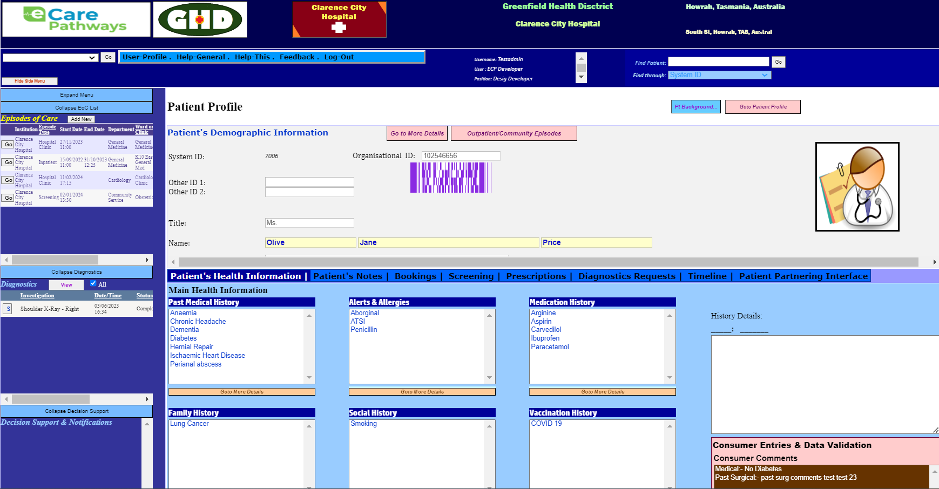Collapse the EoC List panel
This screenshot has width=939, height=489.
77,107
